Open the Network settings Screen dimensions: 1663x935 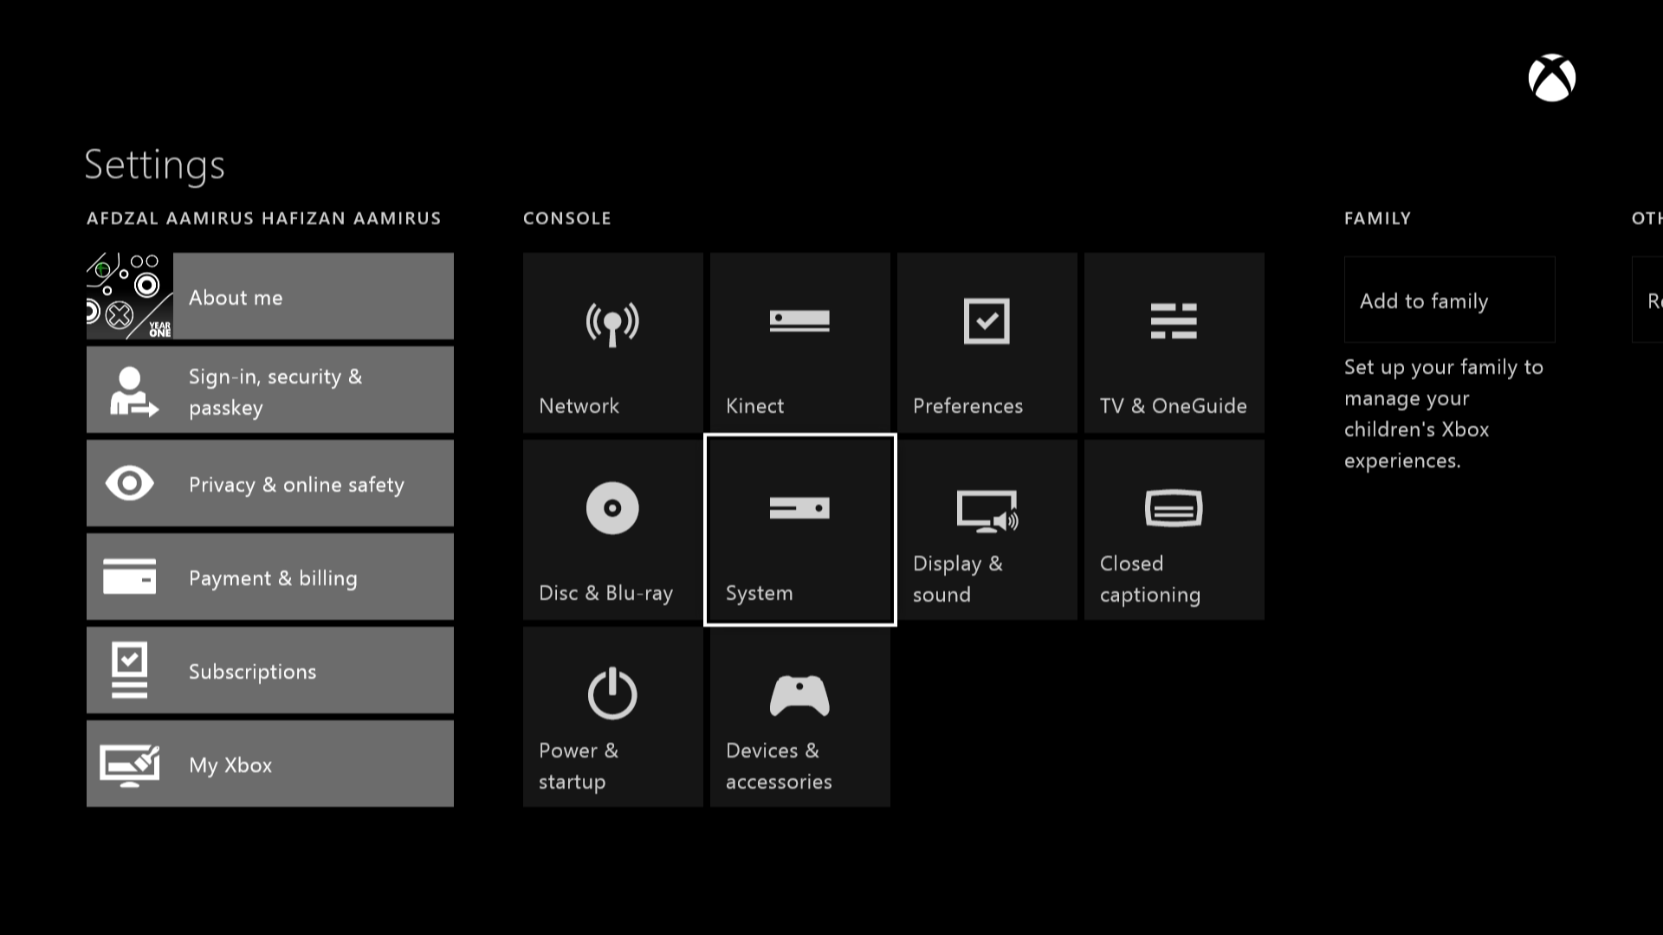pyautogui.click(x=612, y=341)
